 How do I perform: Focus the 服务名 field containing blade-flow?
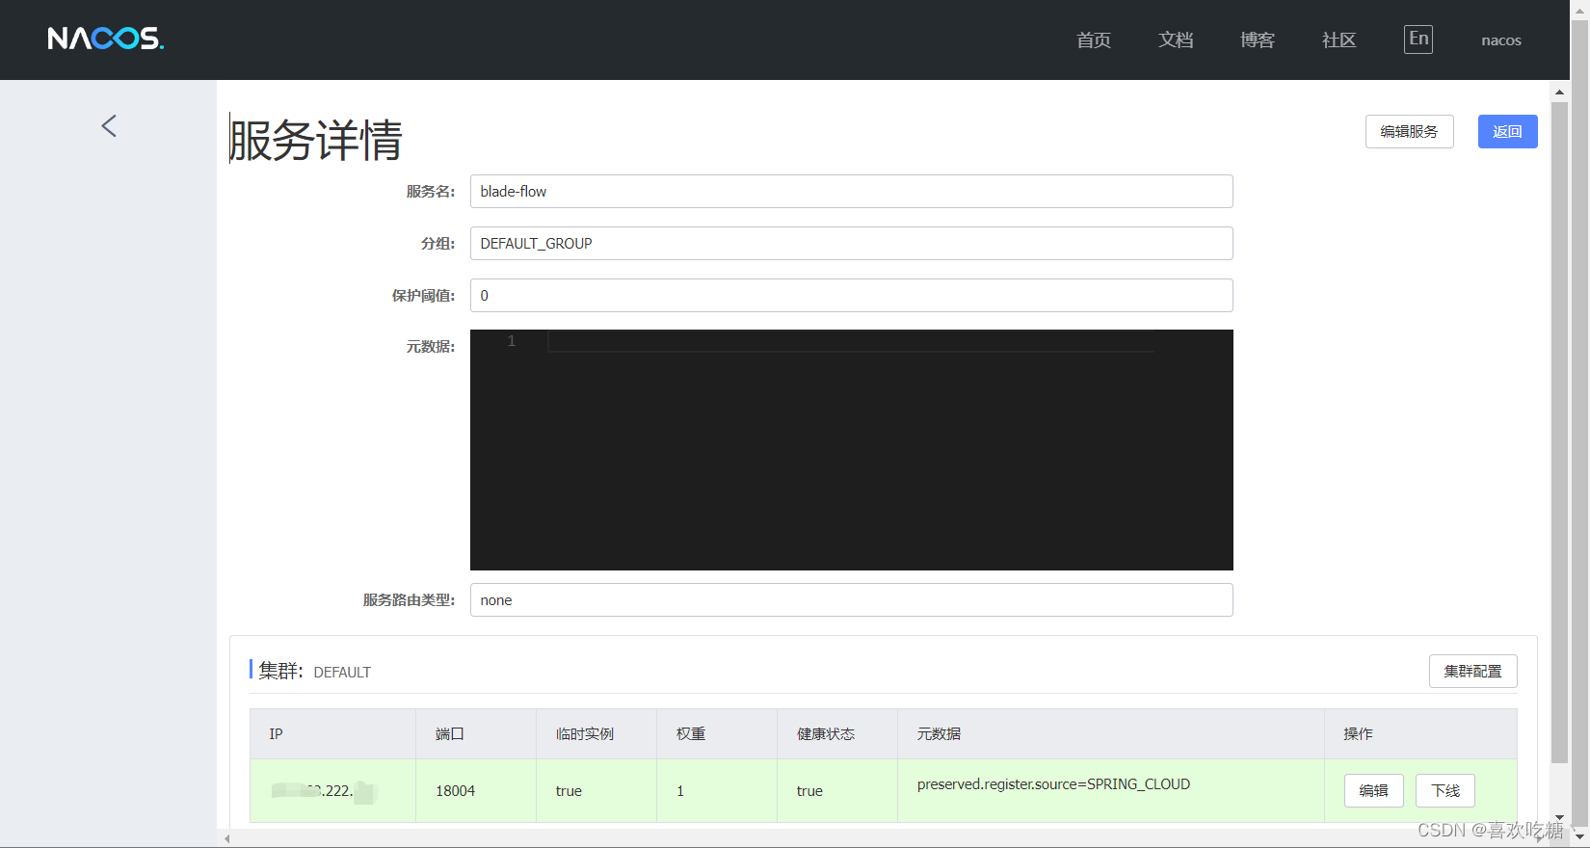(x=851, y=191)
